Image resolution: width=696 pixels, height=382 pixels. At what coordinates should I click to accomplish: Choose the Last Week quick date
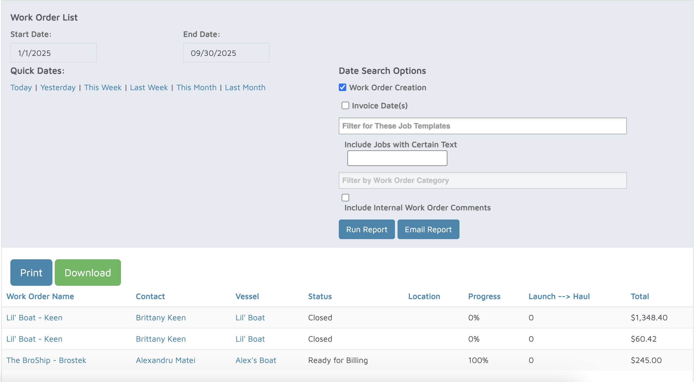pos(149,88)
